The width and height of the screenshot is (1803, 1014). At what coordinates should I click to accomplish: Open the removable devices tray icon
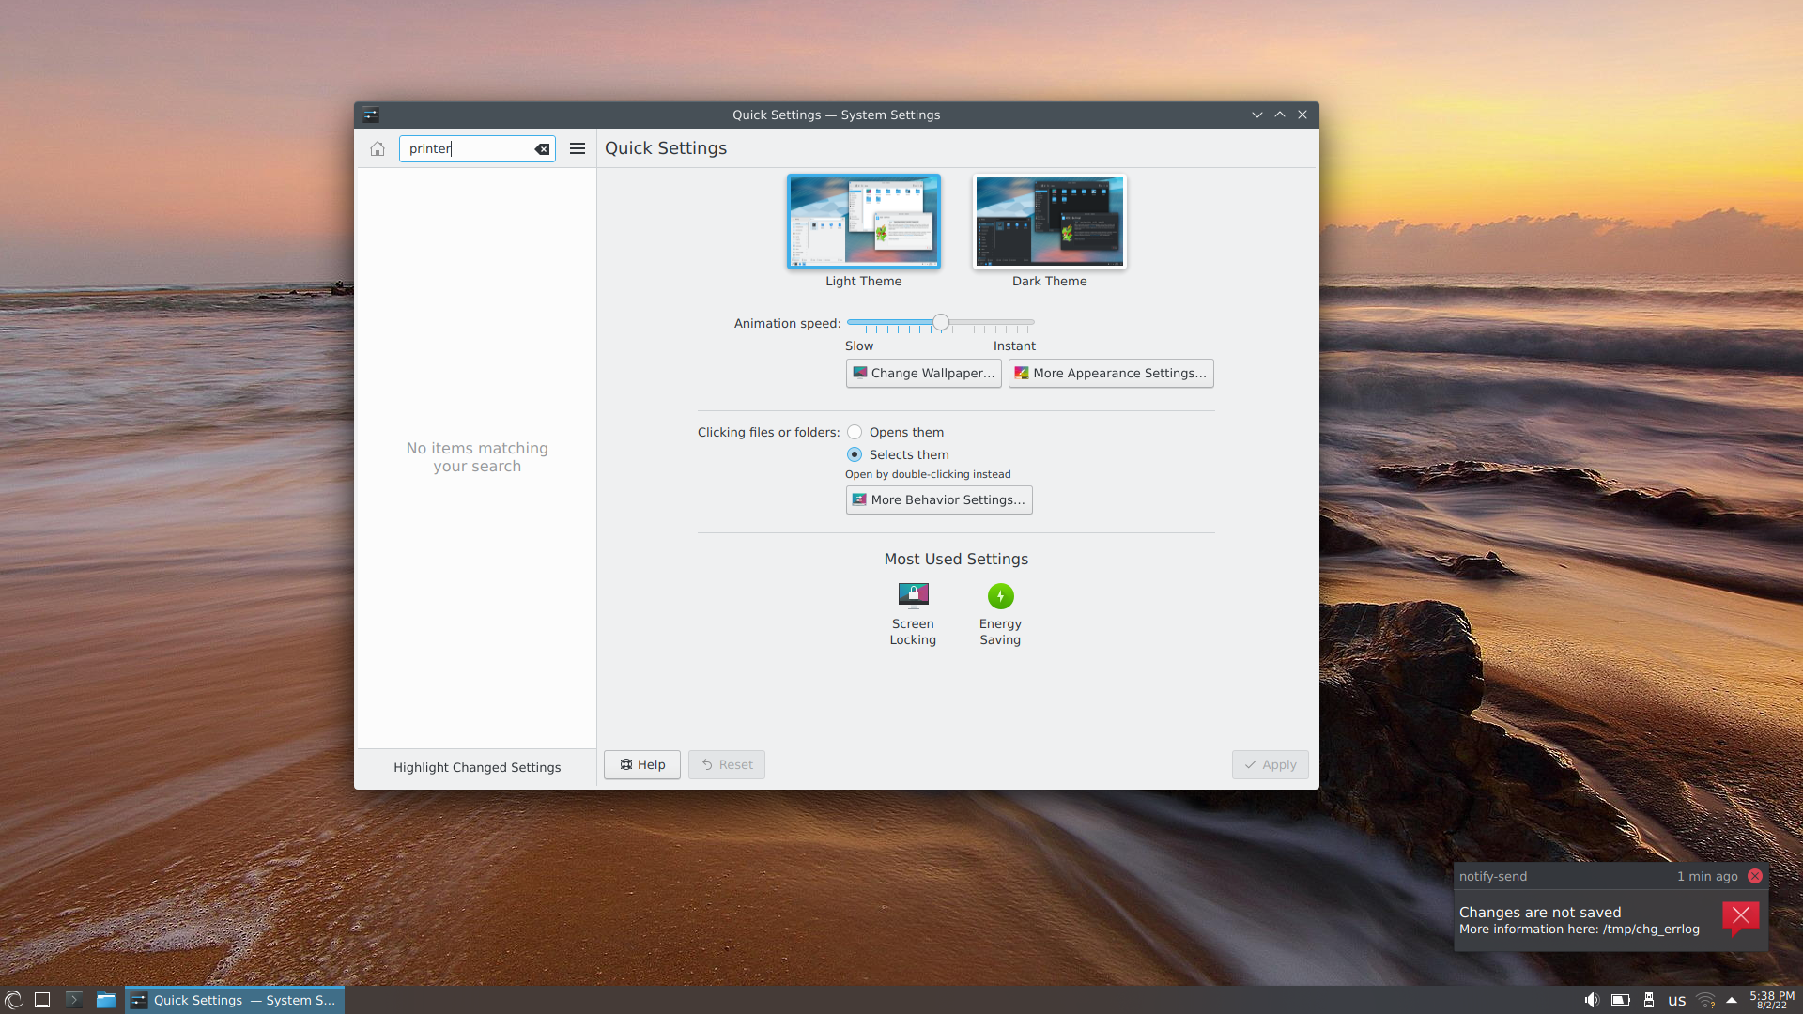[x=1649, y=1000]
